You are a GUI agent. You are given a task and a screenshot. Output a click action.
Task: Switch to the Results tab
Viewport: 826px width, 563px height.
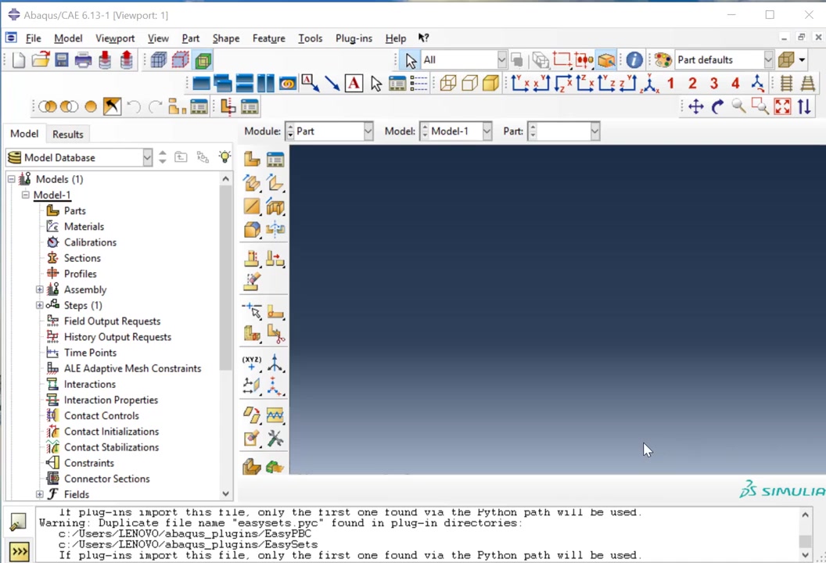pos(68,134)
